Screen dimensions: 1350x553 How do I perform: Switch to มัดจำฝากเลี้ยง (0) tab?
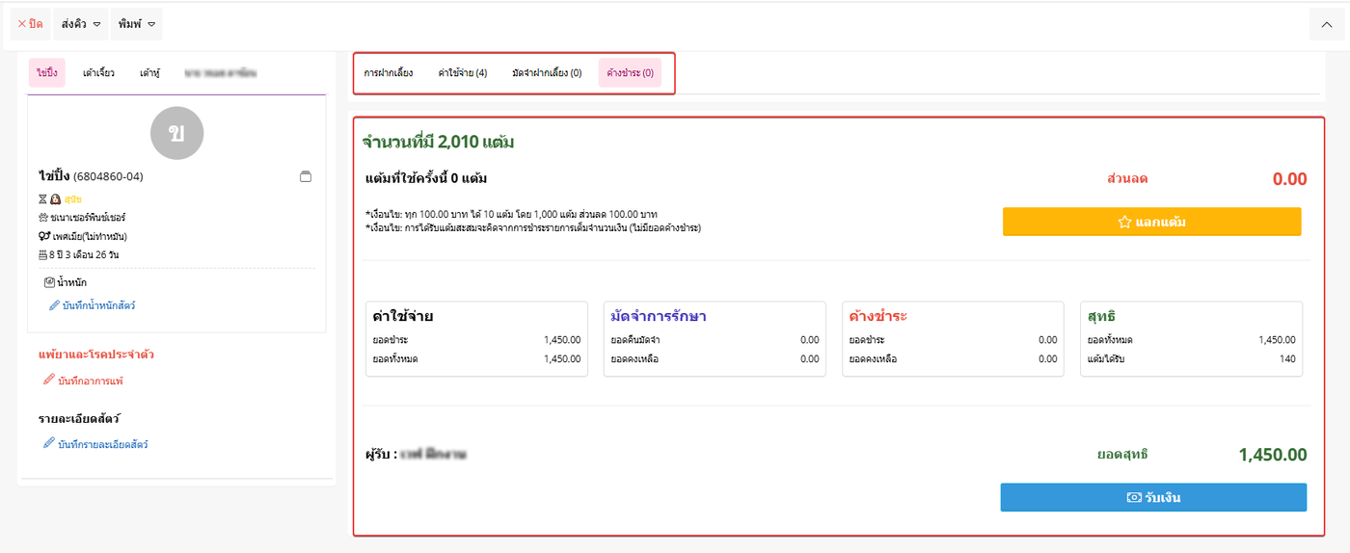pyautogui.click(x=547, y=73)
